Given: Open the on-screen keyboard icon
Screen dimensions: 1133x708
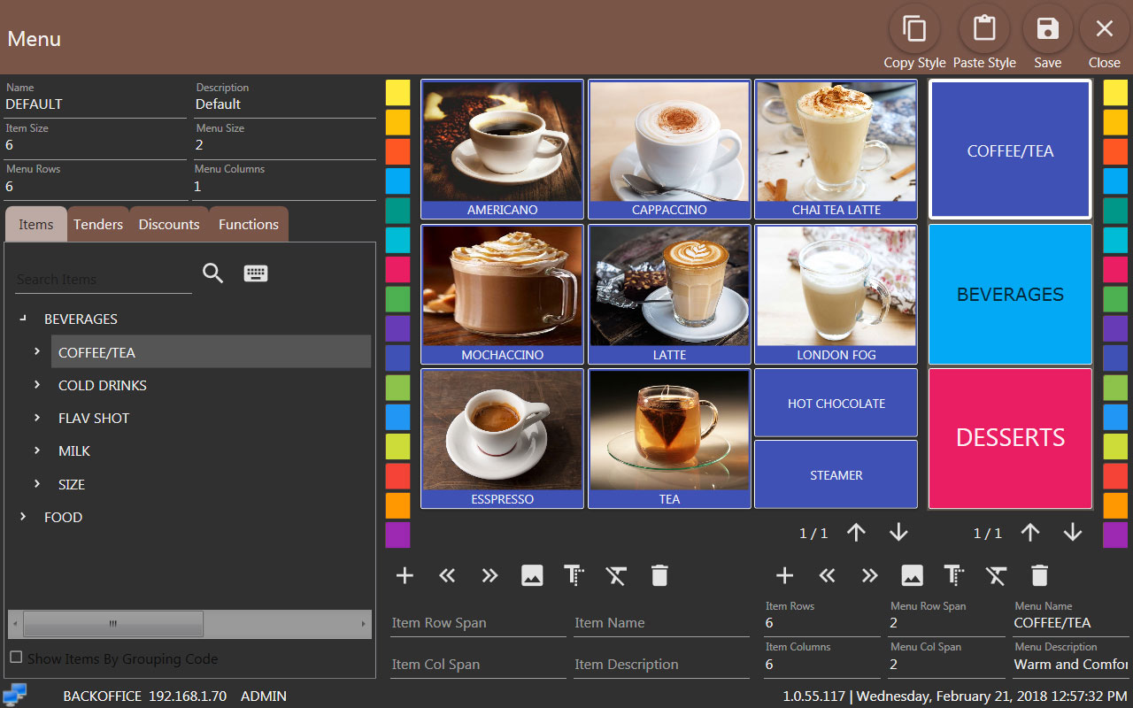Looking at the screenshot, I should coord(256,273).
